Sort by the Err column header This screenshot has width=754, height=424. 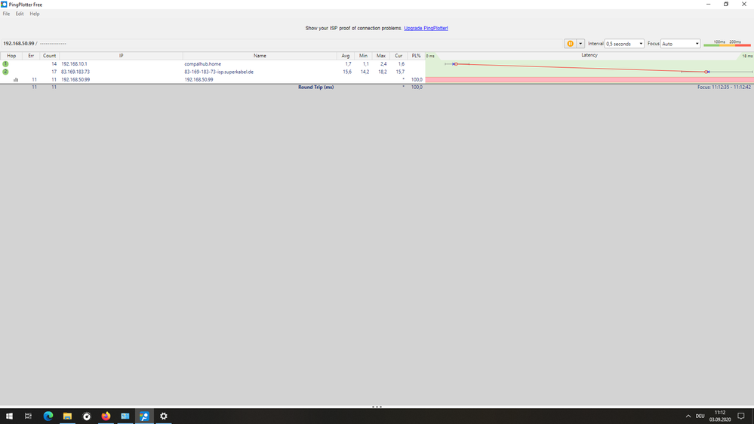point(31,56)
